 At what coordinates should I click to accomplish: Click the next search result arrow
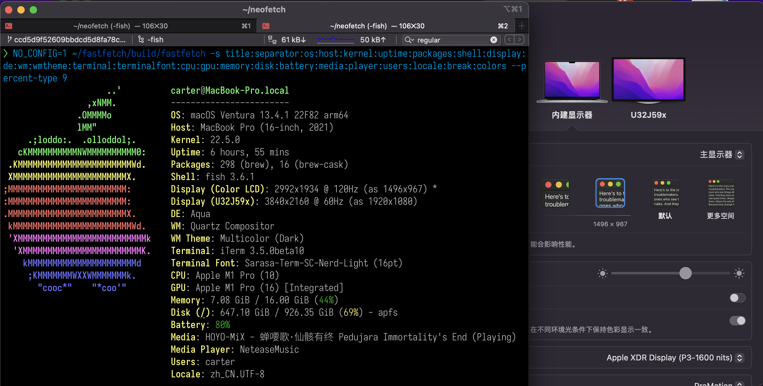tap(520, 39)
